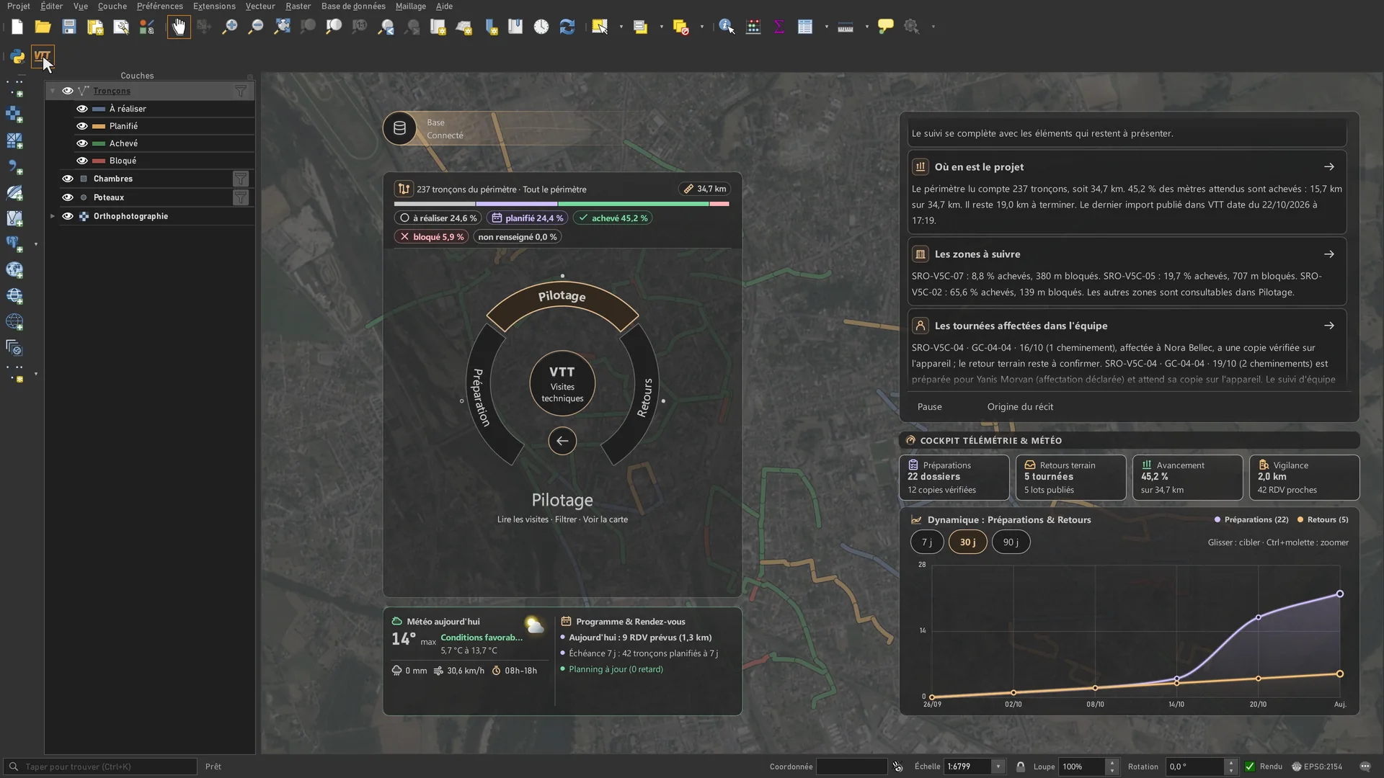
Task: Expand the Orthophotographie layer group
Action: point(52,216)
